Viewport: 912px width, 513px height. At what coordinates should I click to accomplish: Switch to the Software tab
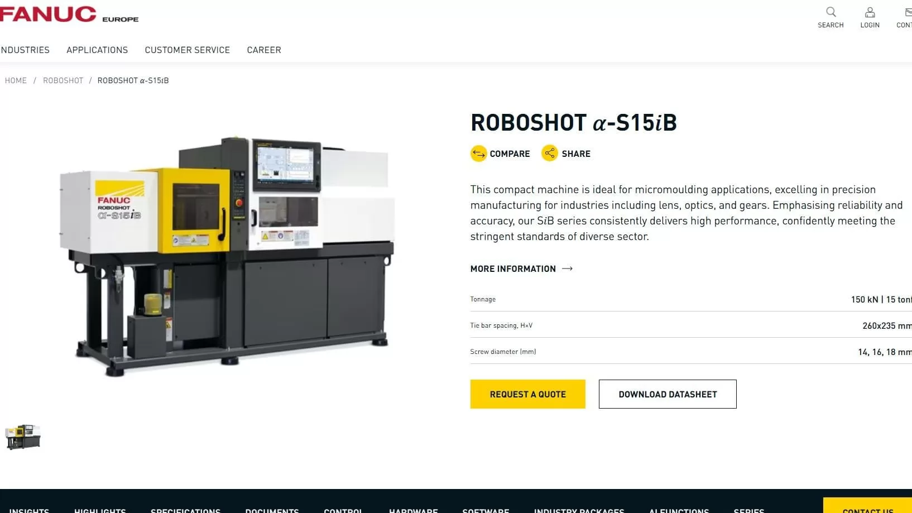[x=486, y=510]
